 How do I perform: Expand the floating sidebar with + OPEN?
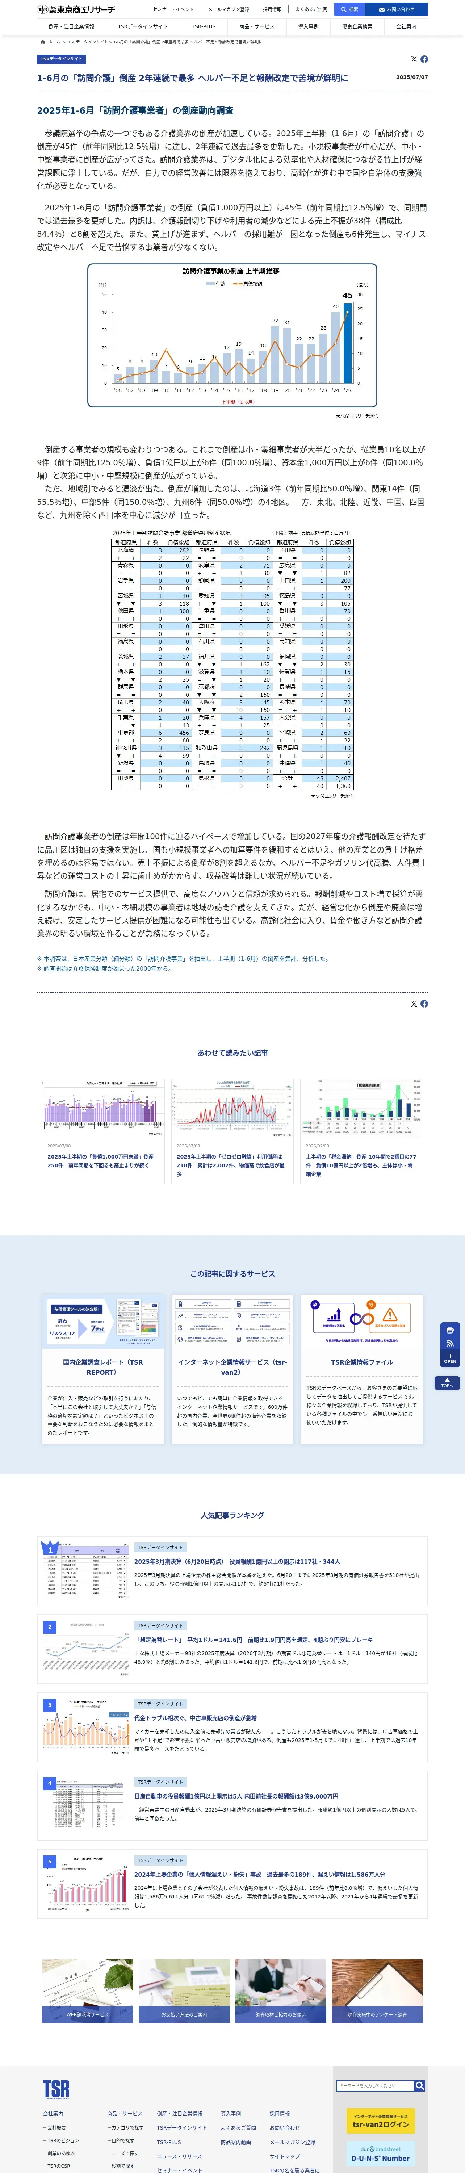450,1358
